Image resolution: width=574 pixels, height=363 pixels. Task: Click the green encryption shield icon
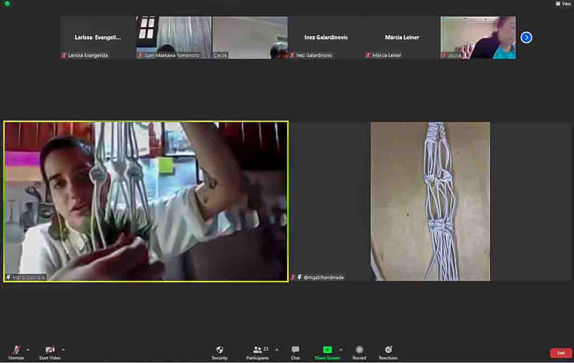(x=7, y=4)
